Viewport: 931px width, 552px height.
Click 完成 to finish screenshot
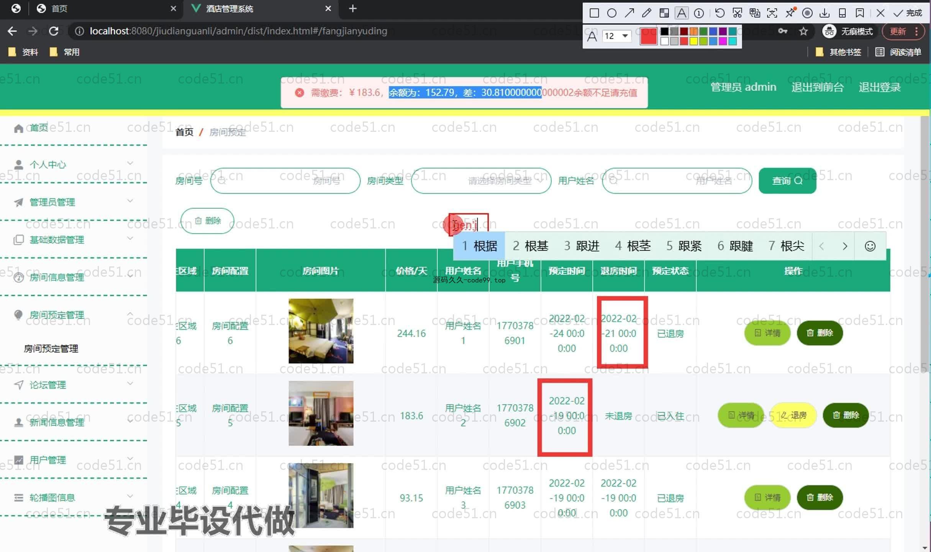(908, 13)
